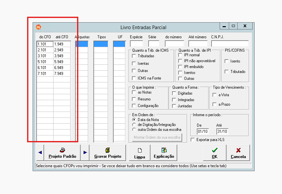Check IPI embutido option
The image size is (282, 194).
tap(180, 67)
